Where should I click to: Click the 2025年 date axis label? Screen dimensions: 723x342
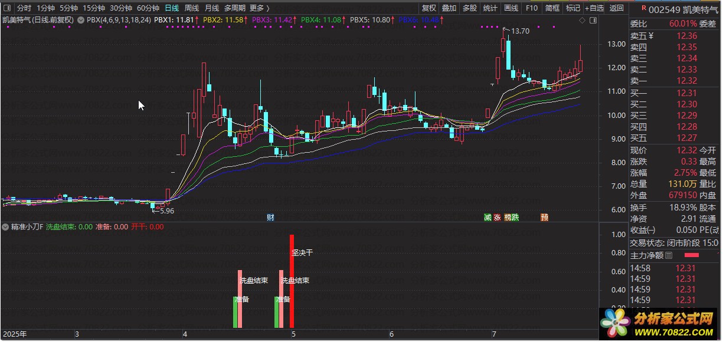15,334
